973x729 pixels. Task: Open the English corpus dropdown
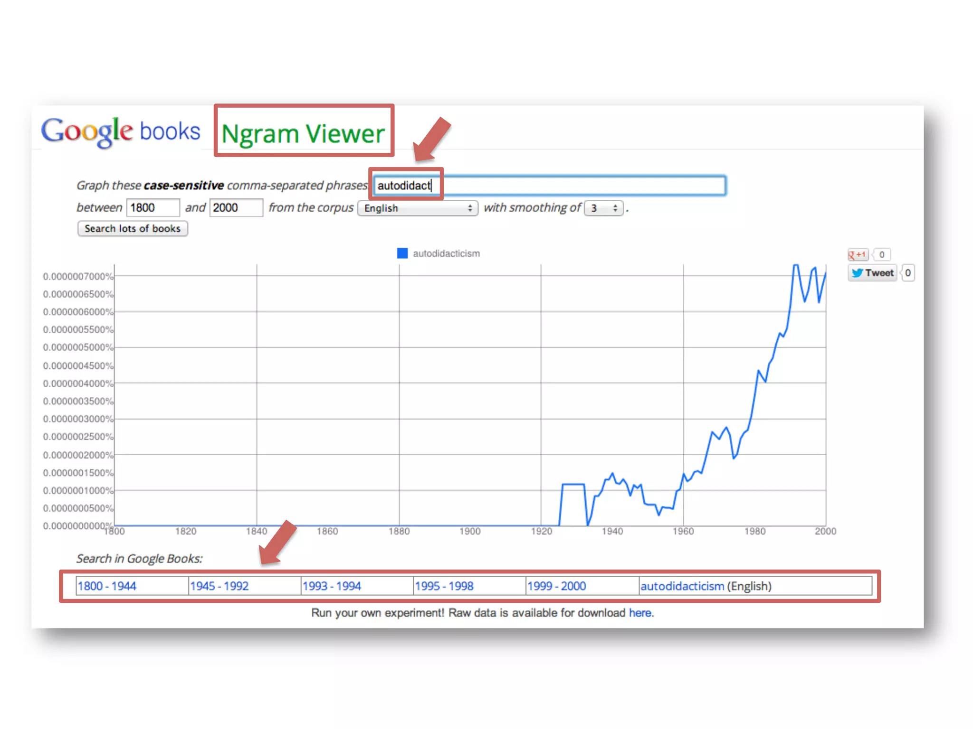[x=418, y=208]
